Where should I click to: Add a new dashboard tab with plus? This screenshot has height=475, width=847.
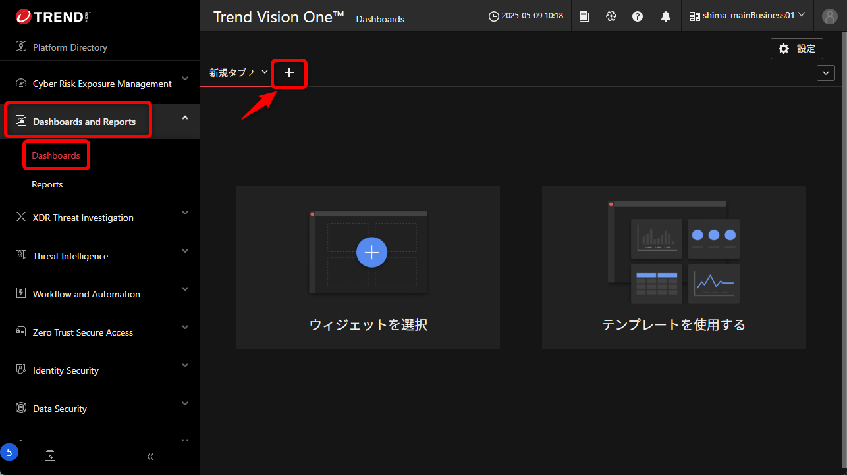click(x=289, y=72)
